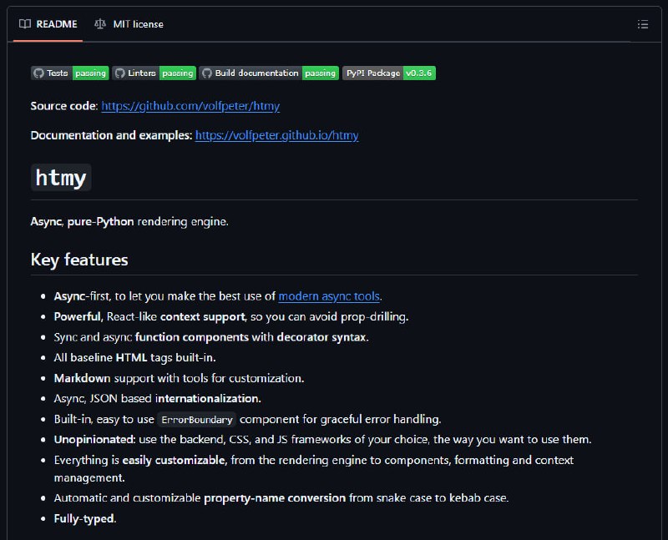Open the PyPI Package v0.3.6 badge
Image resolution: width=668 pixels, height=540 pixels.
coord(389,73)
